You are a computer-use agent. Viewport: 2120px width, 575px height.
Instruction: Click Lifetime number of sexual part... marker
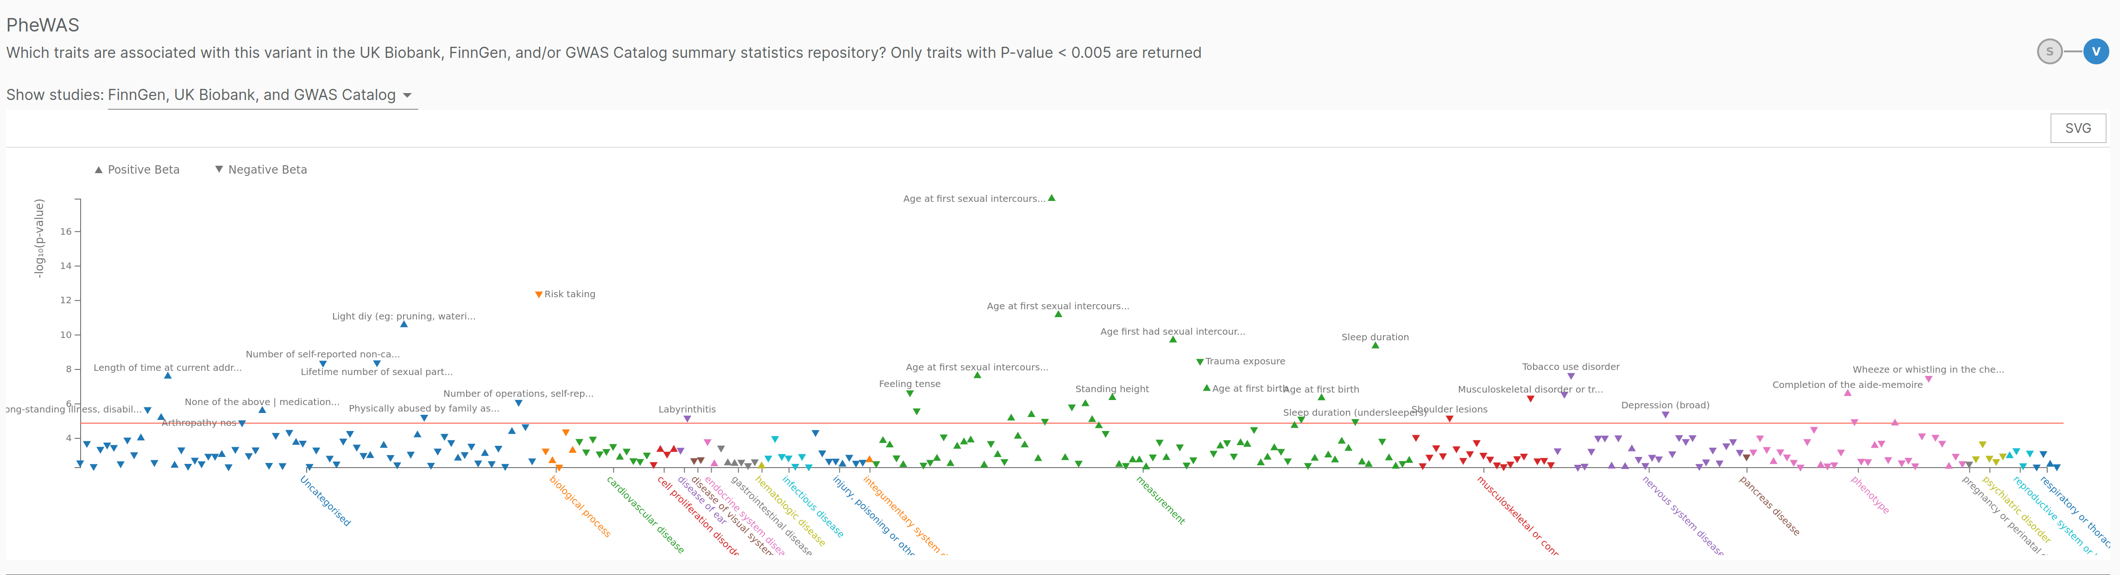pyautogui.click(x=377, y=363)
